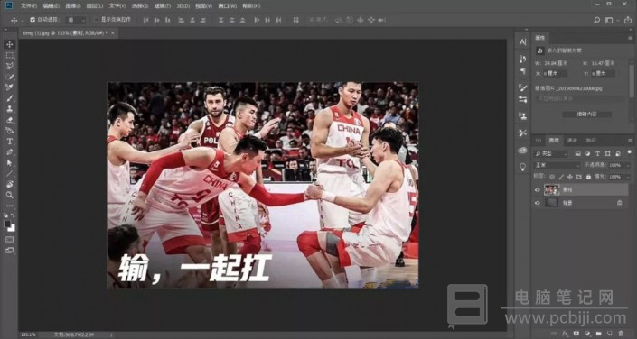
Task: Turn layer filtering on or off switch
Action: click(x=629, y=153)
